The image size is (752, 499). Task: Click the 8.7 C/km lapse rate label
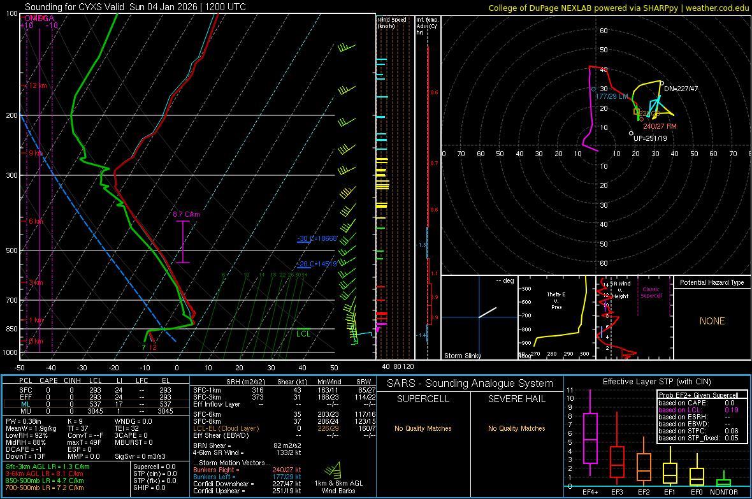(x=186, y=214)
